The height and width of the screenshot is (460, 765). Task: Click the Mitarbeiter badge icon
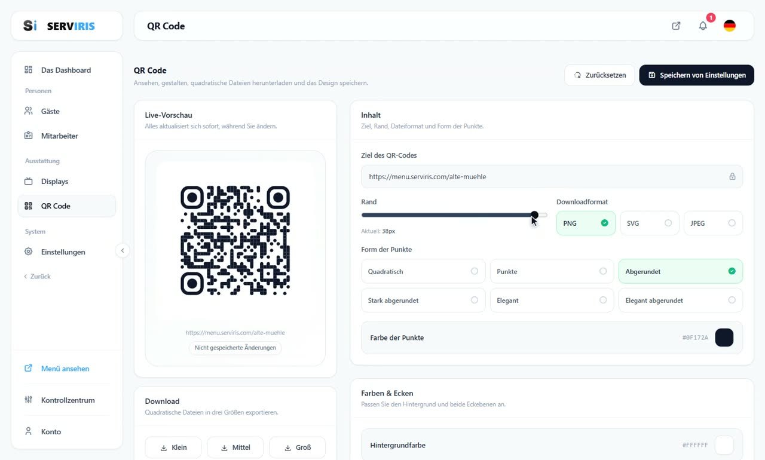pyautogui.click(x=28, y=136)
